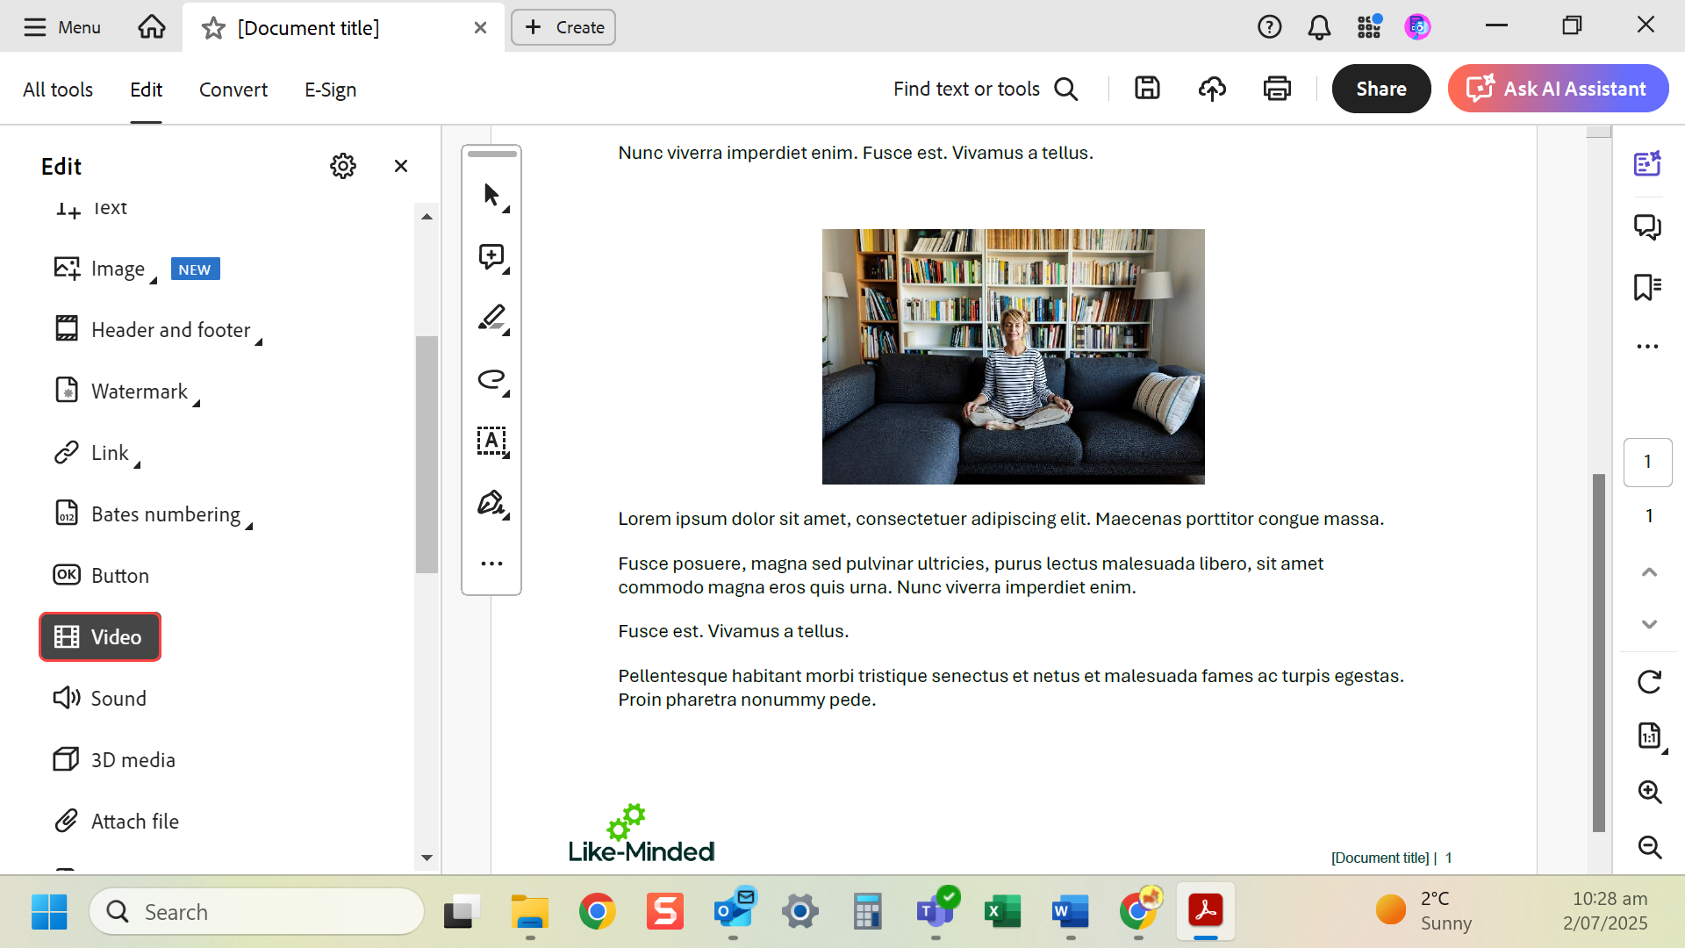Open Word from the taskbar
The height and width of the screenshot is (948, 1685).
point(1070,912)
